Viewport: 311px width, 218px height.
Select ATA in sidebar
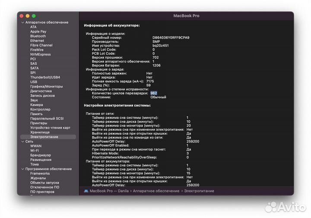33,27
